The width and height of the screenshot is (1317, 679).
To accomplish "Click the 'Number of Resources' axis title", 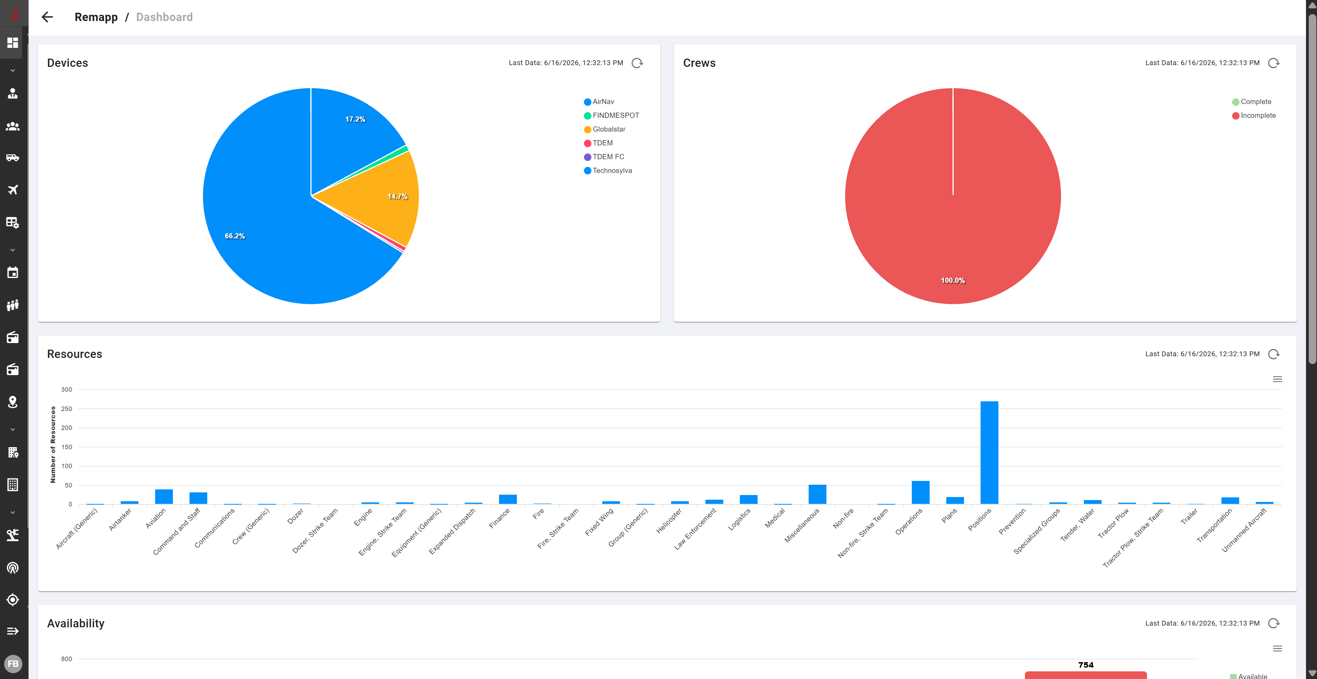I will [x=53, y=444].
